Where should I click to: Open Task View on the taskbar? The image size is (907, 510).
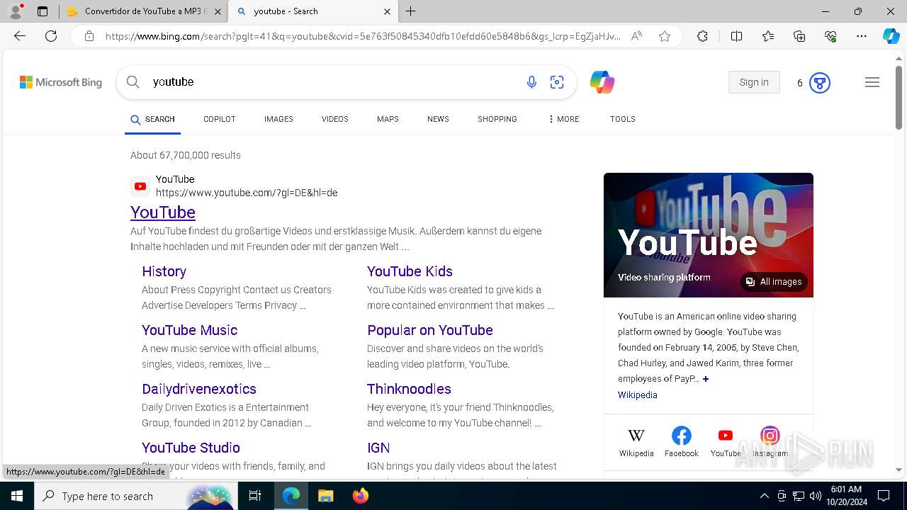point(255,496)
